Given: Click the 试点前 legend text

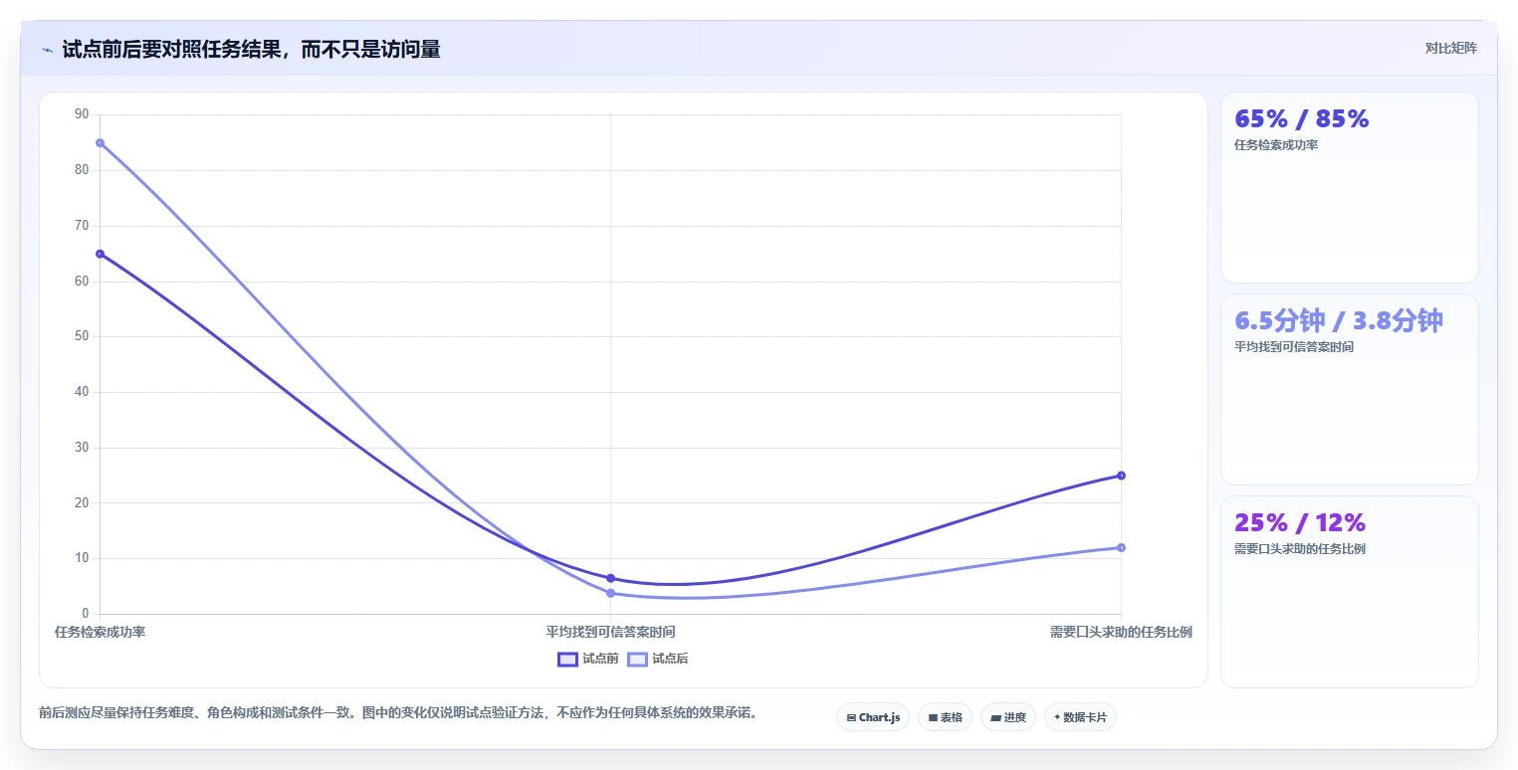Looking at the screenshot, I should (x=600, y=659).
